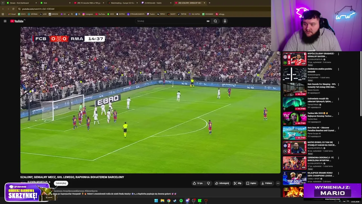Click the magnifying glass search button
Image resolution: width=362 pixels, height=204 pixels.
tap(215, 21)
